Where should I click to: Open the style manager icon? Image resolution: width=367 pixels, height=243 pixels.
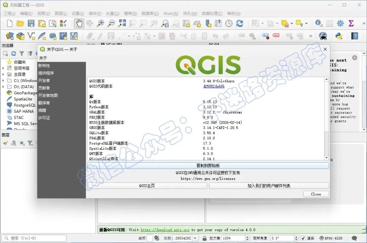click(63, 23)
